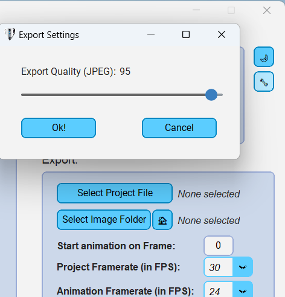Click the Start animation on Frame input
Screen dimensions: 285x297
pos(219,246)
